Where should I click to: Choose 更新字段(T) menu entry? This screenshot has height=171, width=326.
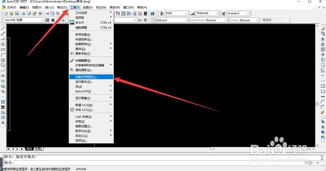tap(91, 53)
